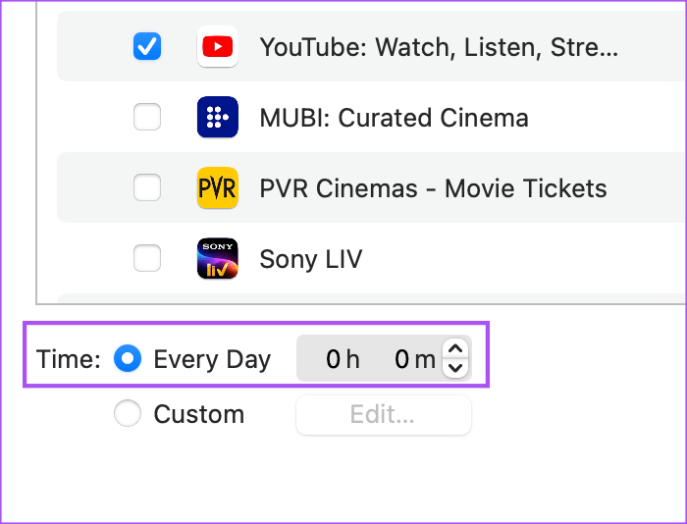Enable the PVR Cinemas checkbox
The image size is (687, 524).
pos(147,187)
